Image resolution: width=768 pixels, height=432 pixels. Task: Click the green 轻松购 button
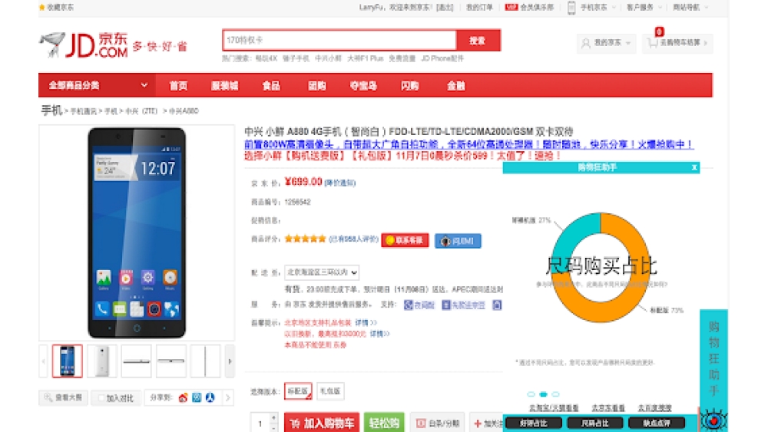pyautogui.click(x=384, y=423)
